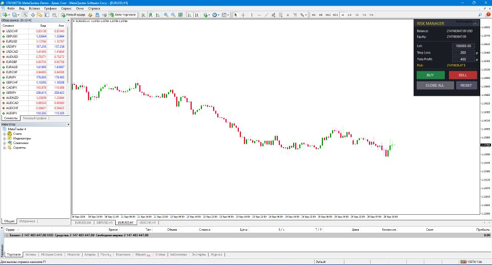Select EURUSD in Market Watch
This screenshot has height=265, width=492.
34,42
